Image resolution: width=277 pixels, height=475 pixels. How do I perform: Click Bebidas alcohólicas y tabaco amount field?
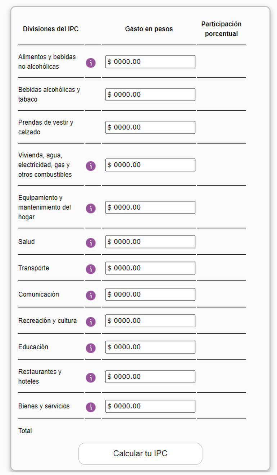150,95
